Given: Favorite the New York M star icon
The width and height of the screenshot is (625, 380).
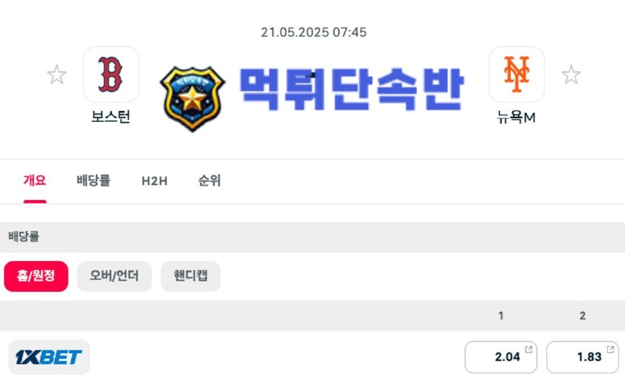Looking at the screenshot, I should [571, 74].
